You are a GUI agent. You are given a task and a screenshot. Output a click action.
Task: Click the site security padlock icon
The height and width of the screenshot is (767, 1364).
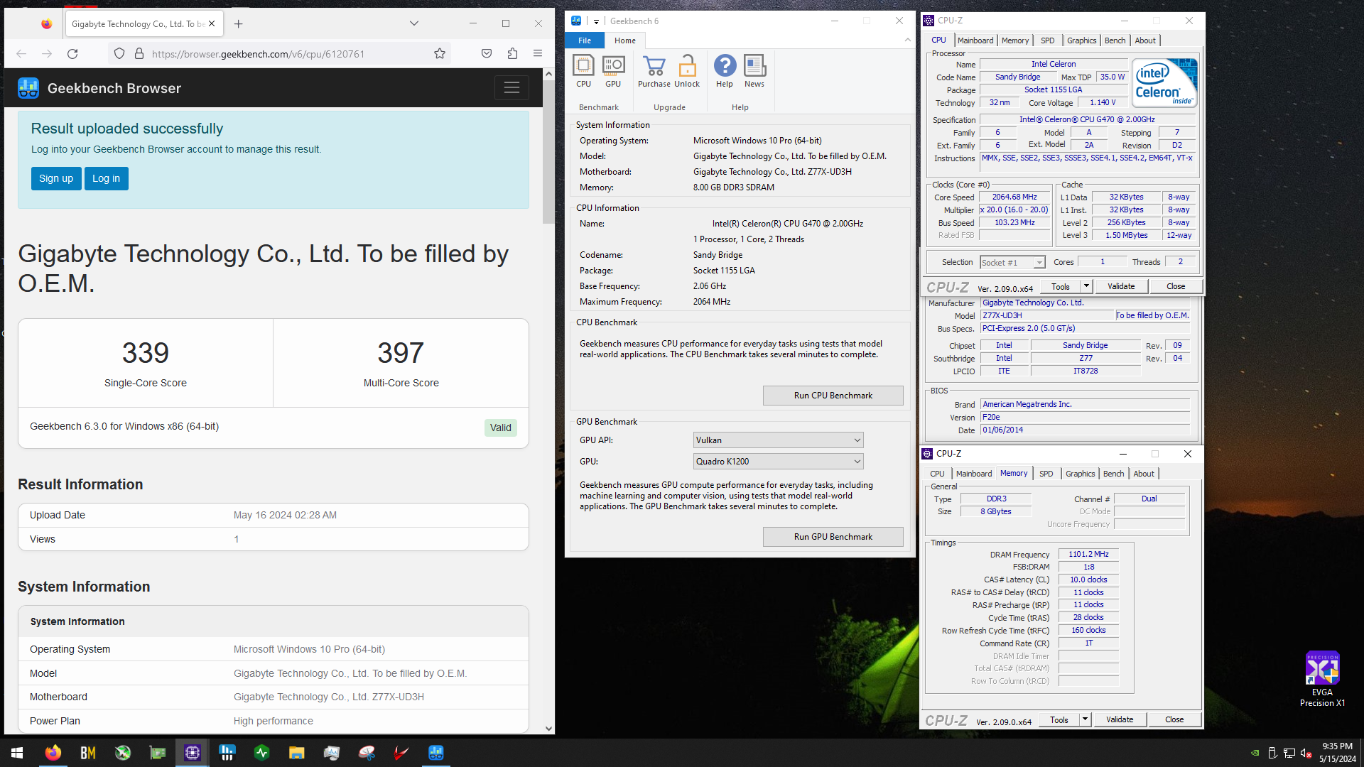pos(139,53)
